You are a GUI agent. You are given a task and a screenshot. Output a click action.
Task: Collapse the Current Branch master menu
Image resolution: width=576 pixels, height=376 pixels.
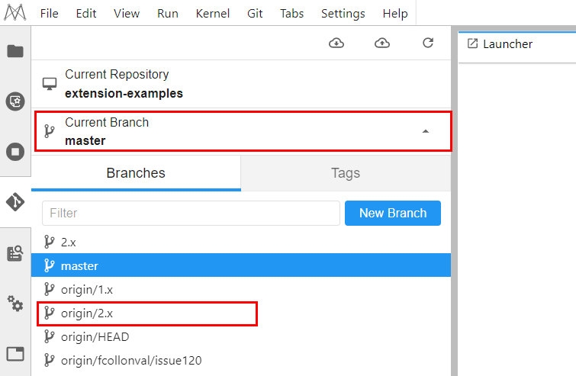click(x=243, y=131)
